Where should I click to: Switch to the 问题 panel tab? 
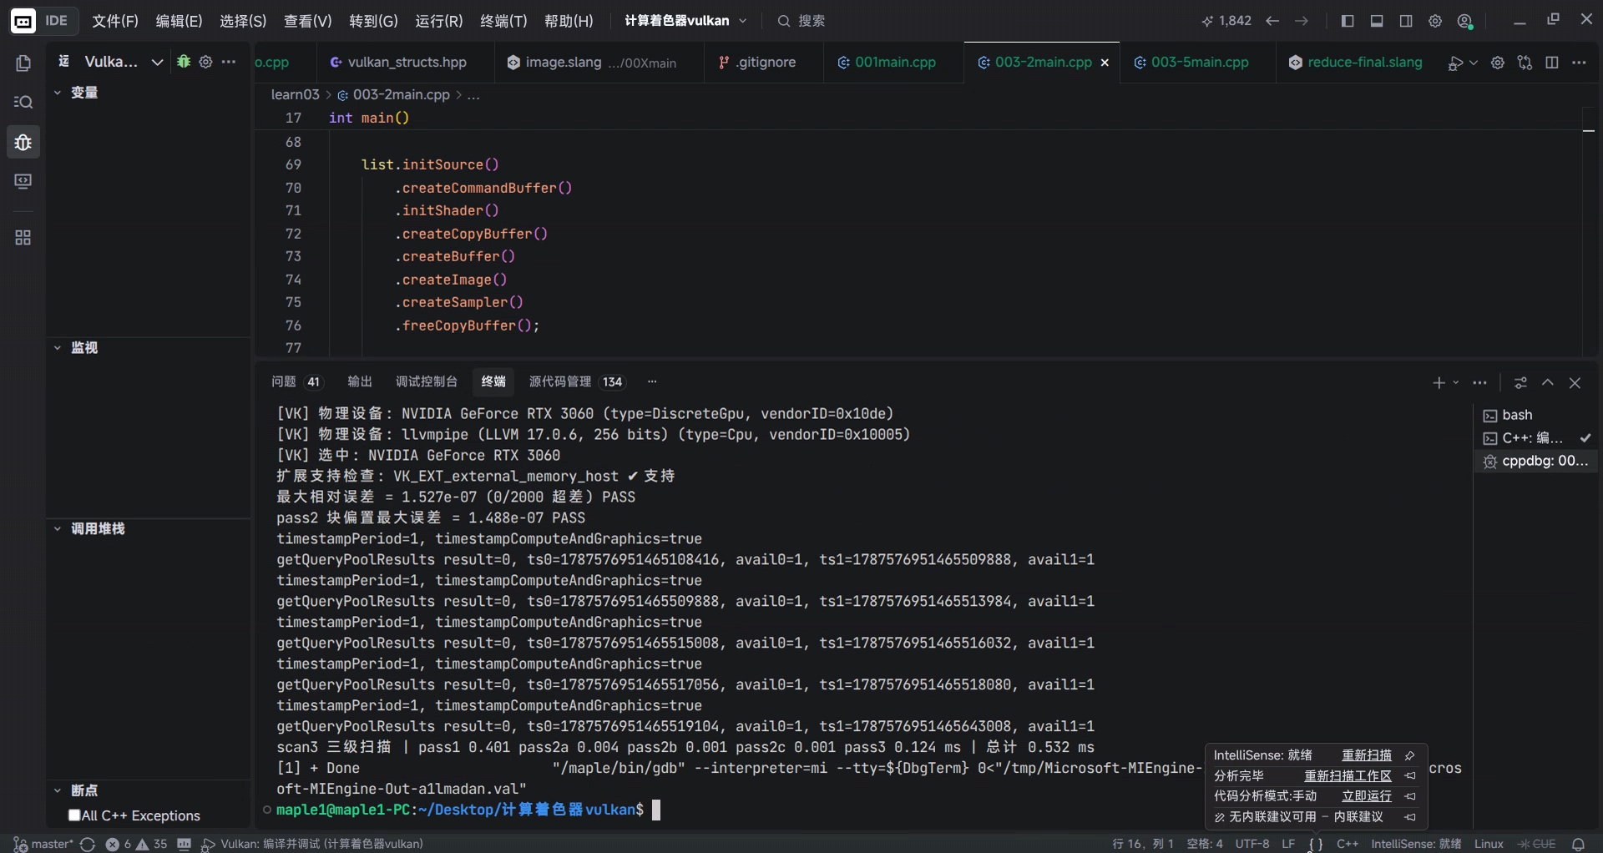pos(296,381)
